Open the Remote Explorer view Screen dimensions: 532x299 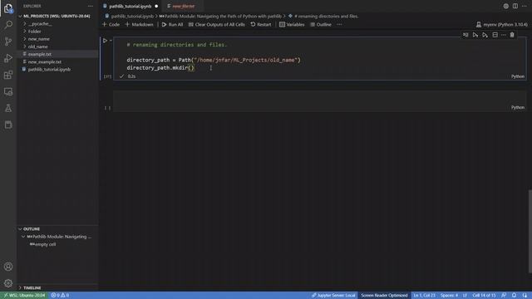click(8, 91)
